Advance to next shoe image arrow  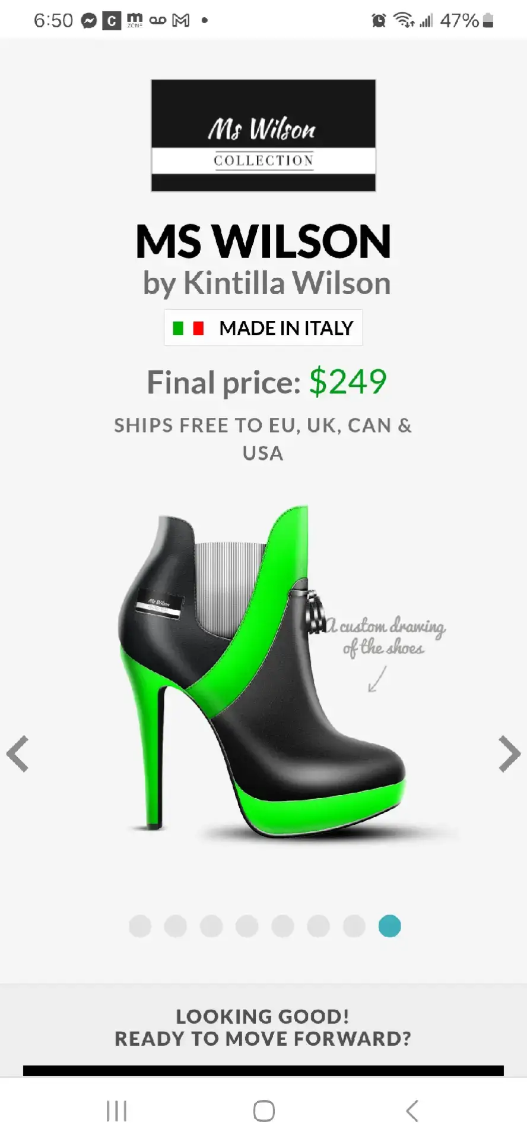(509, 754)
